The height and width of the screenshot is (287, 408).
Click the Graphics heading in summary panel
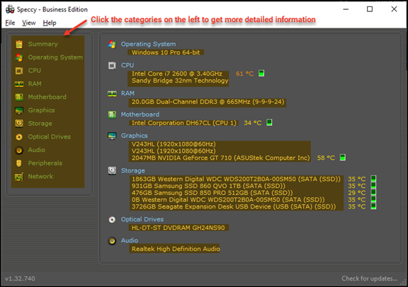[x=135, y=136]
